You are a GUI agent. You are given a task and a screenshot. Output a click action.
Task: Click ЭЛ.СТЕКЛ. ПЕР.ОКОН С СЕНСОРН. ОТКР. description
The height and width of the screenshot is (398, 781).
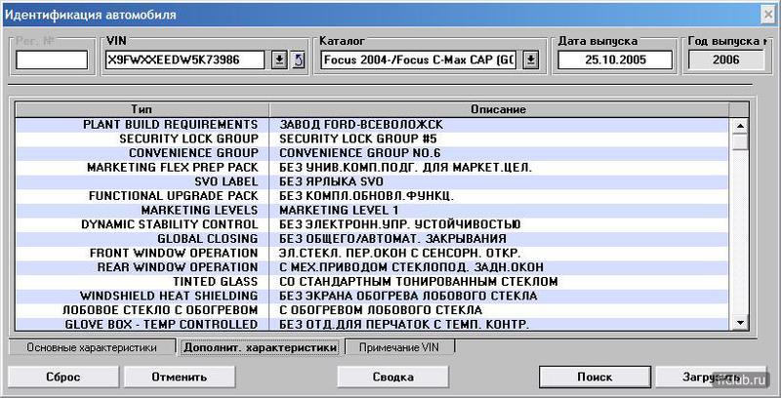(x=400, y=254)
